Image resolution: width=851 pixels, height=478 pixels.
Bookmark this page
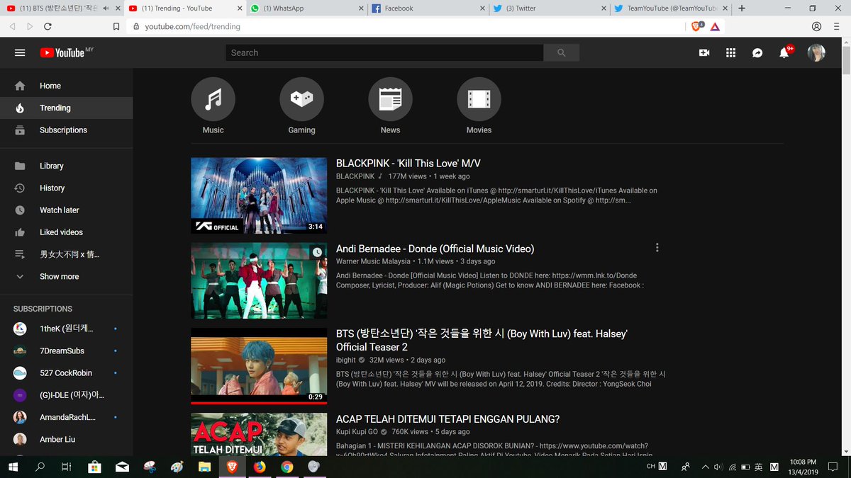(116, 26)
